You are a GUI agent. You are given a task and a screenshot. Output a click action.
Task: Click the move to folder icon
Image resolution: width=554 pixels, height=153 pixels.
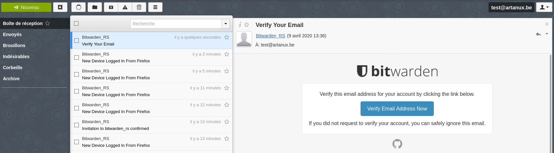pyautogui.click(x=95, y=7)
